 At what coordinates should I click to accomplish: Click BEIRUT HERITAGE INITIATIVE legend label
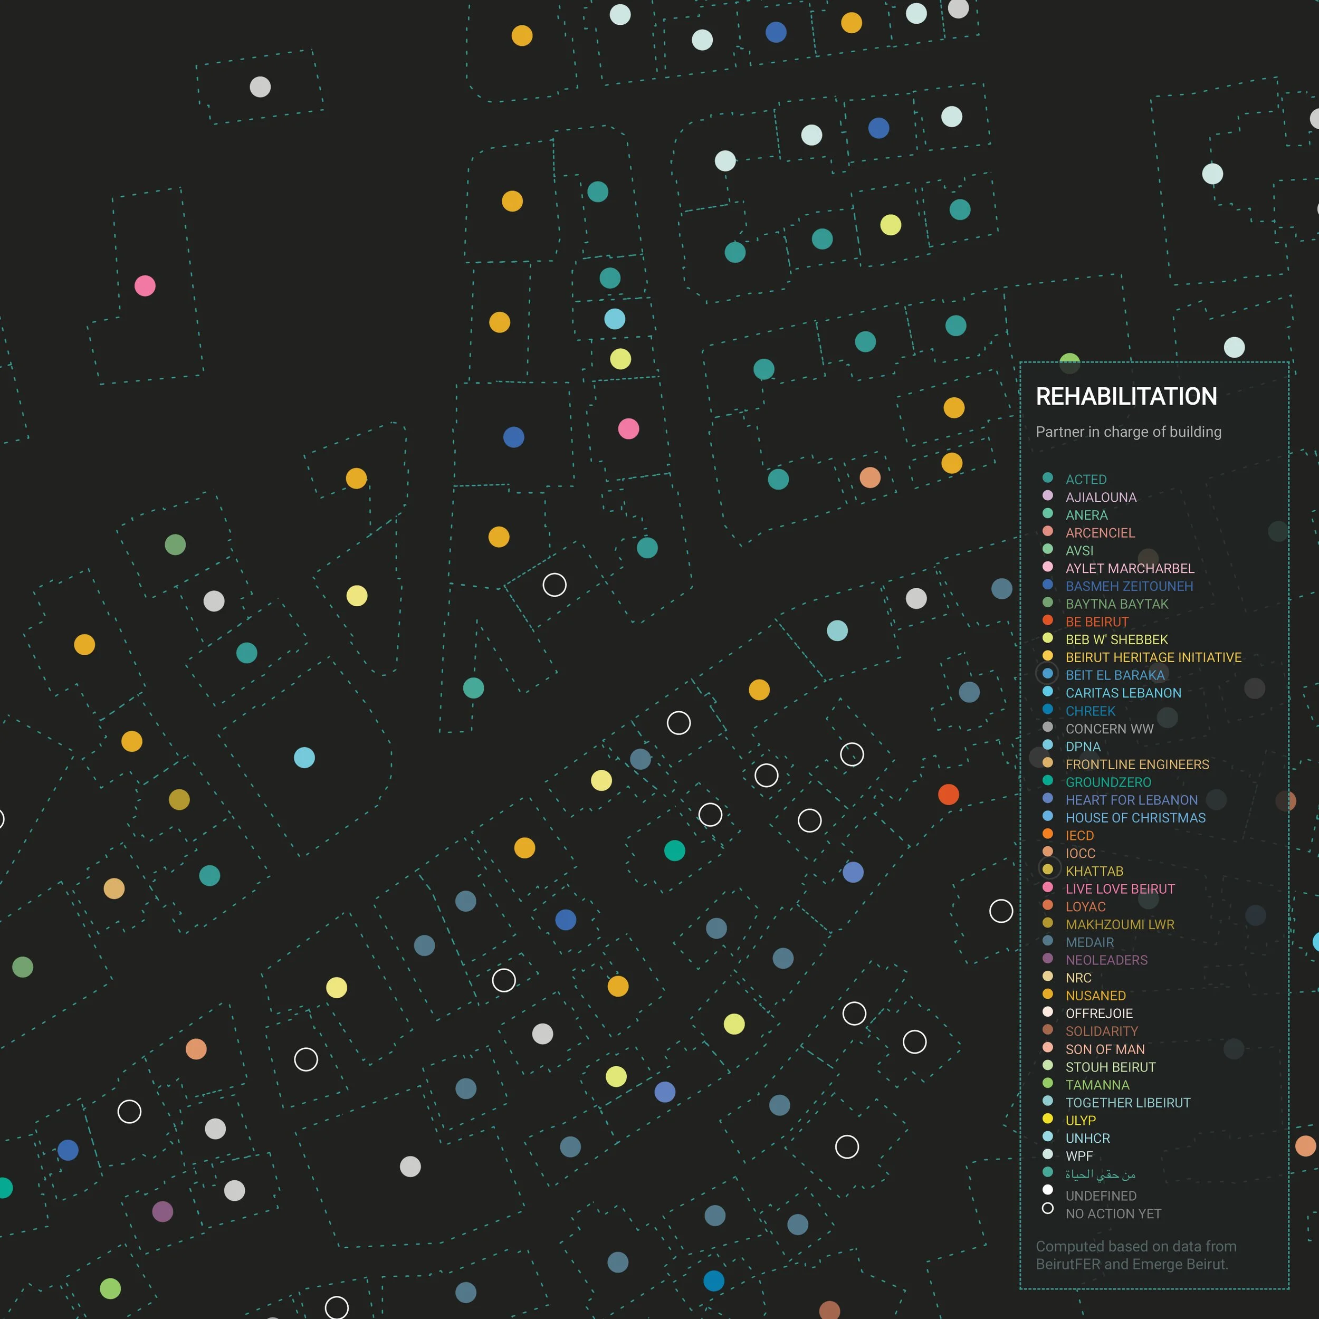pos(1153,657)
